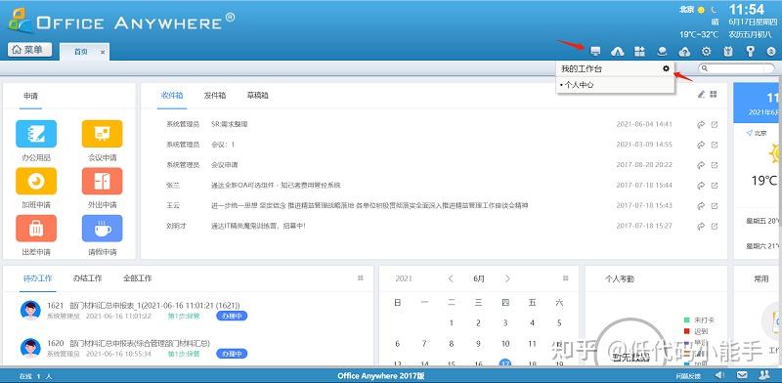
Task: Switch to the 收件箱 tab
Action: click(172, 95)
